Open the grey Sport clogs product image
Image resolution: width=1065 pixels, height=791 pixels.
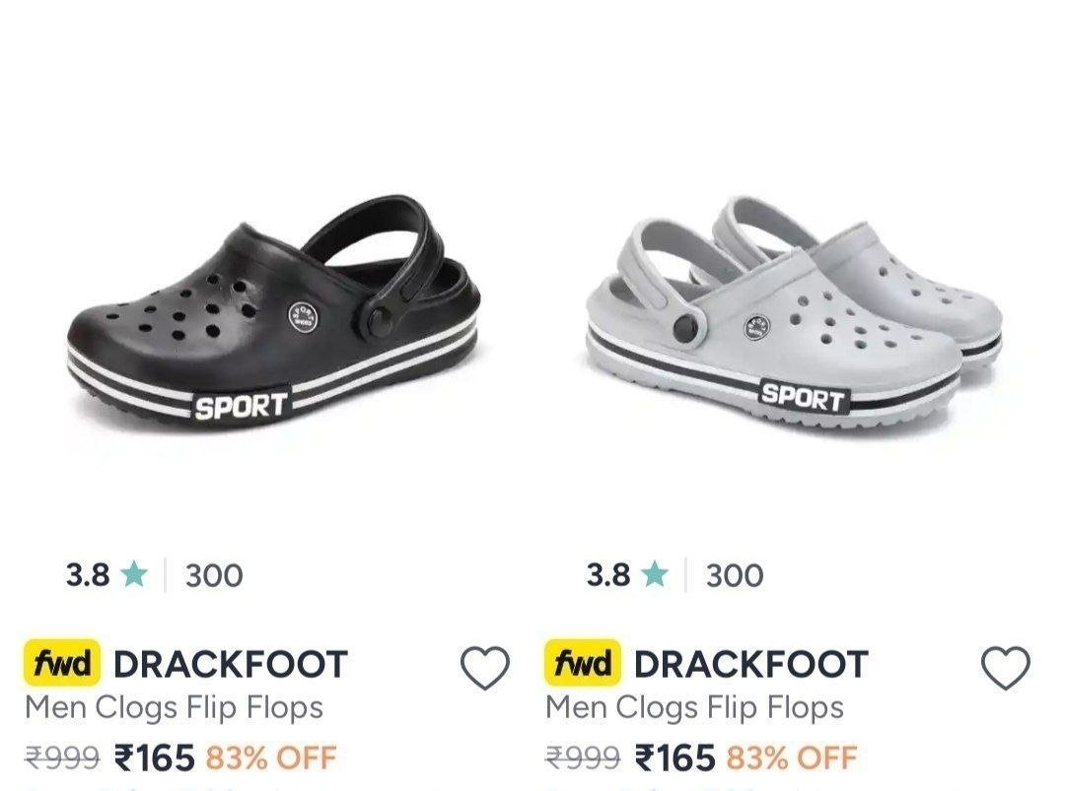click(795, 312)
